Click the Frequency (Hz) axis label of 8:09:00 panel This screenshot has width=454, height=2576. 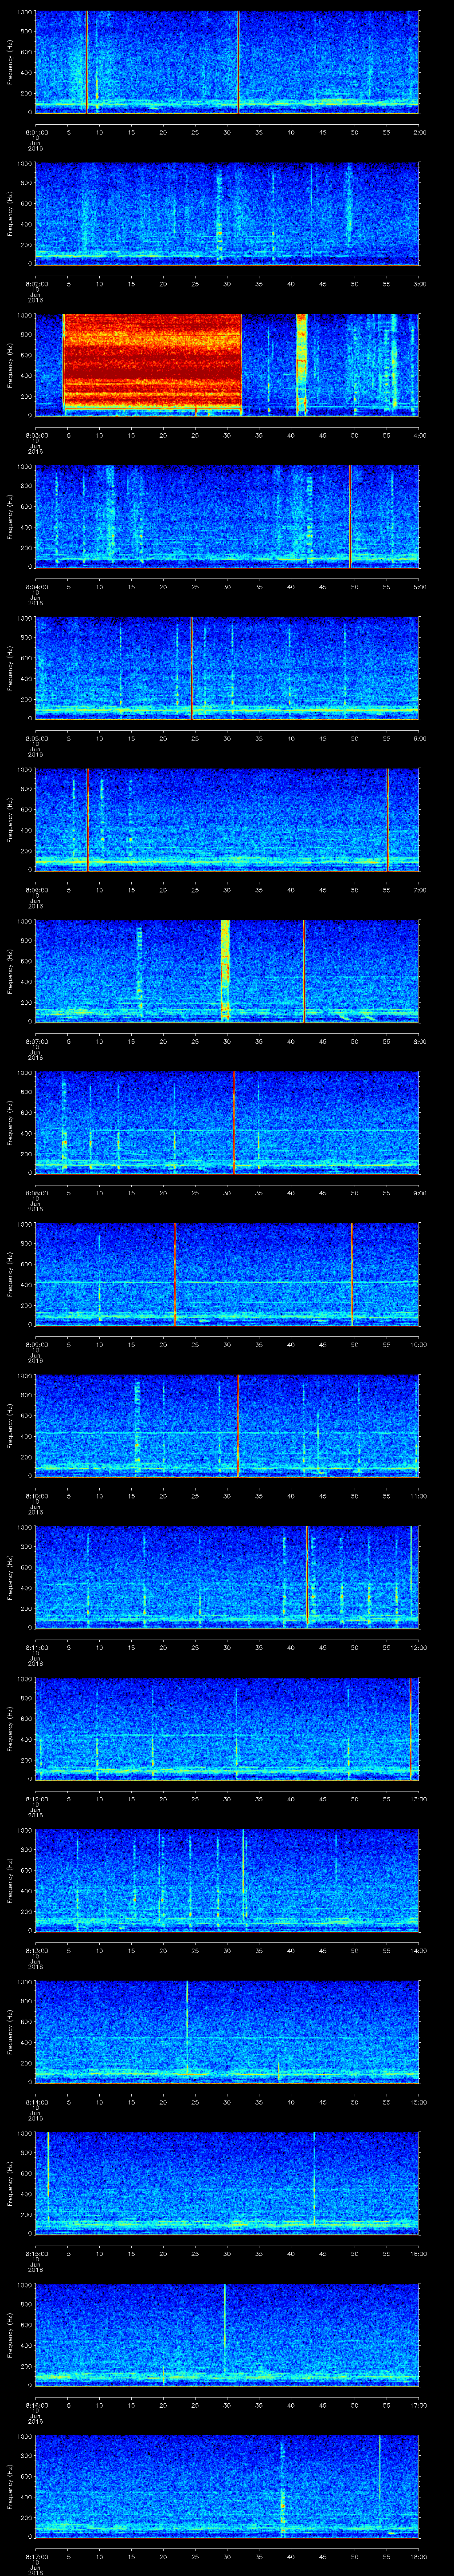pyautogui.click(x=10, y=1274)
